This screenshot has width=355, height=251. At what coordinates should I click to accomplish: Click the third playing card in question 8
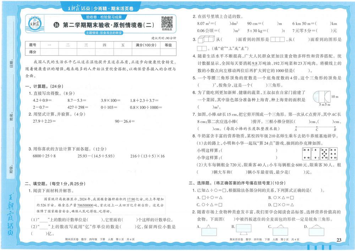(324, 154)
